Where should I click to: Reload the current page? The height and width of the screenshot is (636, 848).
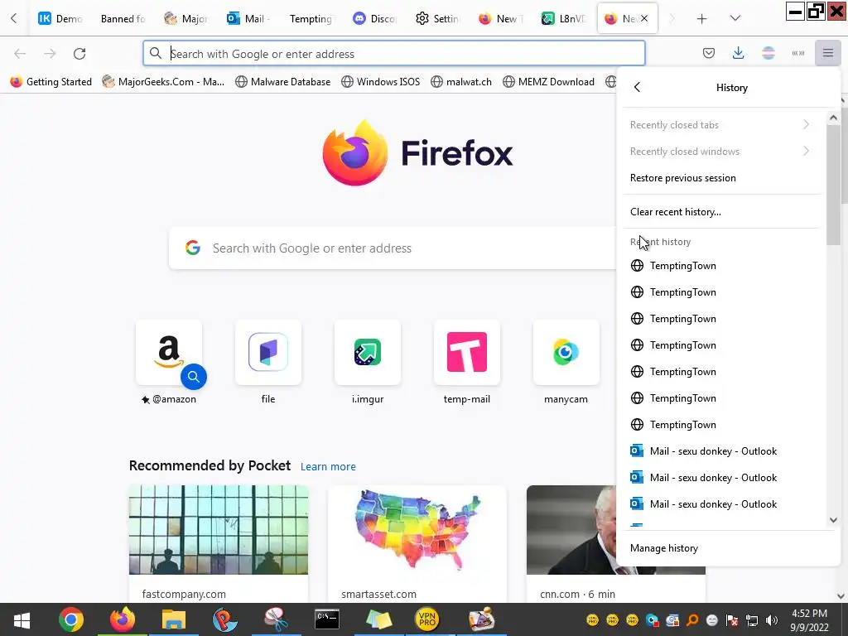tap(79, 54)
